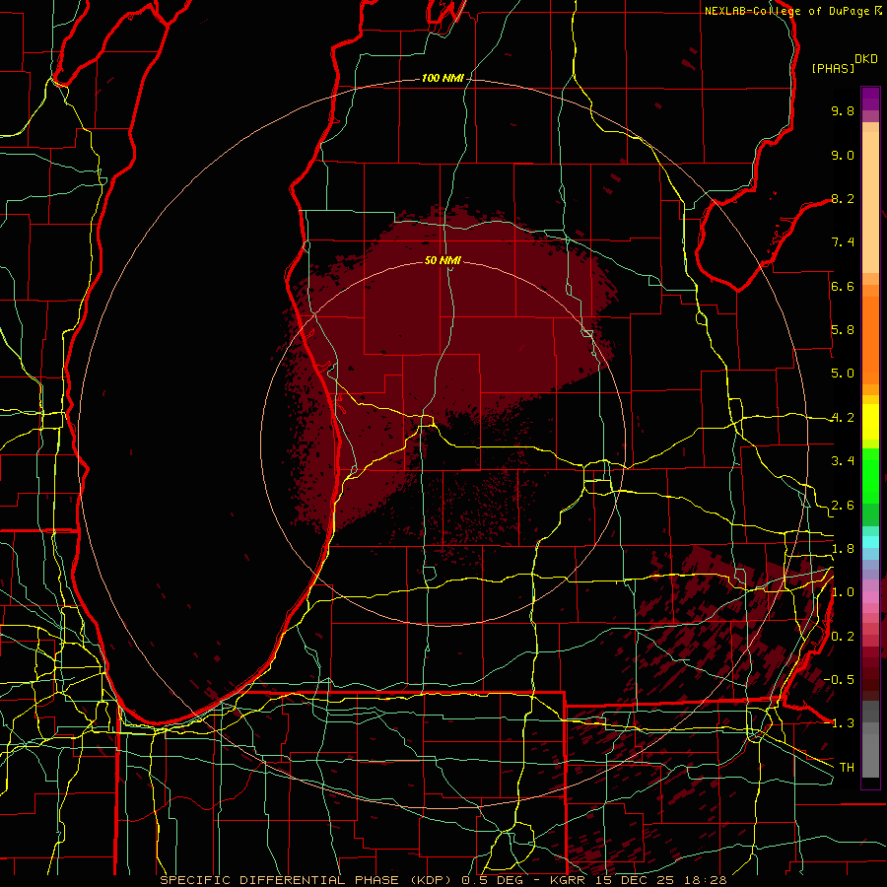Click the 6.6 value on the color scale

pyautogui.click(x=843, y=286)
